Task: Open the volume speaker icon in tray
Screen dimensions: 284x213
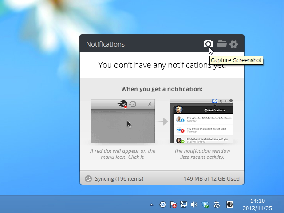Action: pos(194,205)
